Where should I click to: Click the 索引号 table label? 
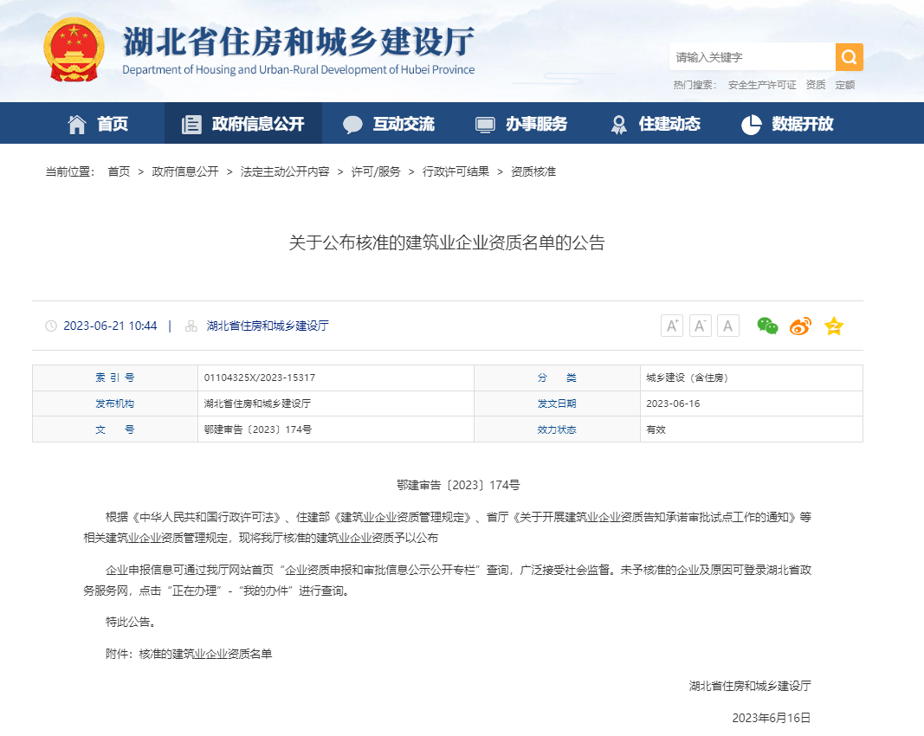(x=115, y=378)
